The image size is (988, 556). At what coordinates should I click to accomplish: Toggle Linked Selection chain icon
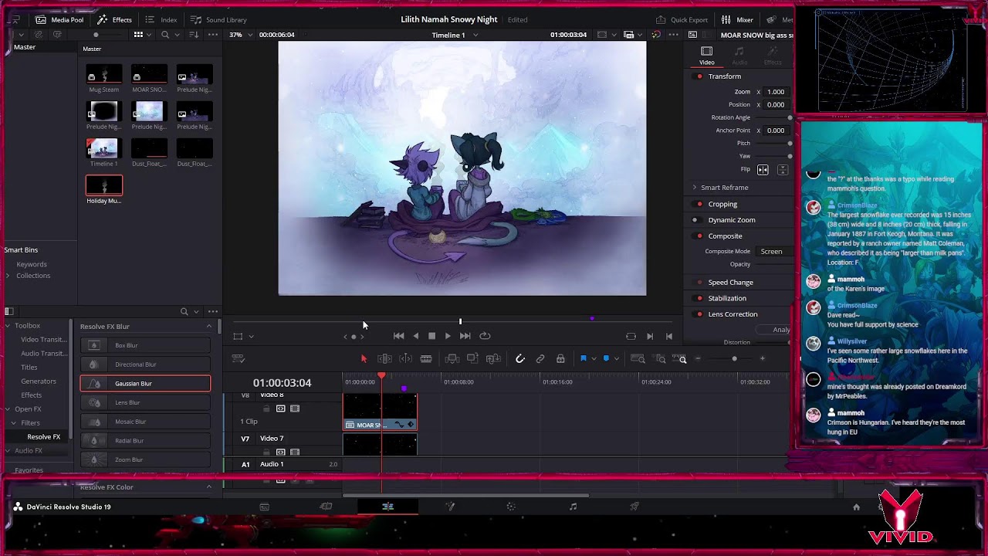tap(540, 358)
